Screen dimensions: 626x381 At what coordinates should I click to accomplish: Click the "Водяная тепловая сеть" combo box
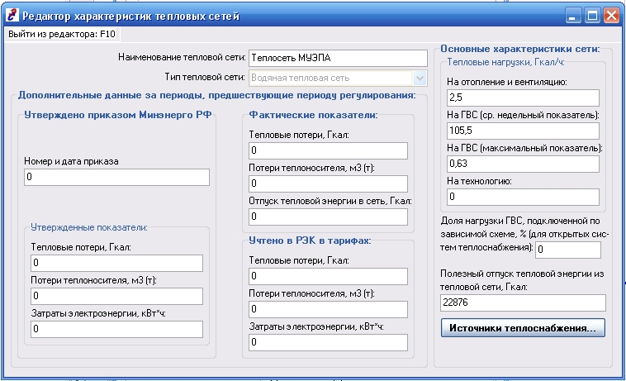tap(338, 79)
